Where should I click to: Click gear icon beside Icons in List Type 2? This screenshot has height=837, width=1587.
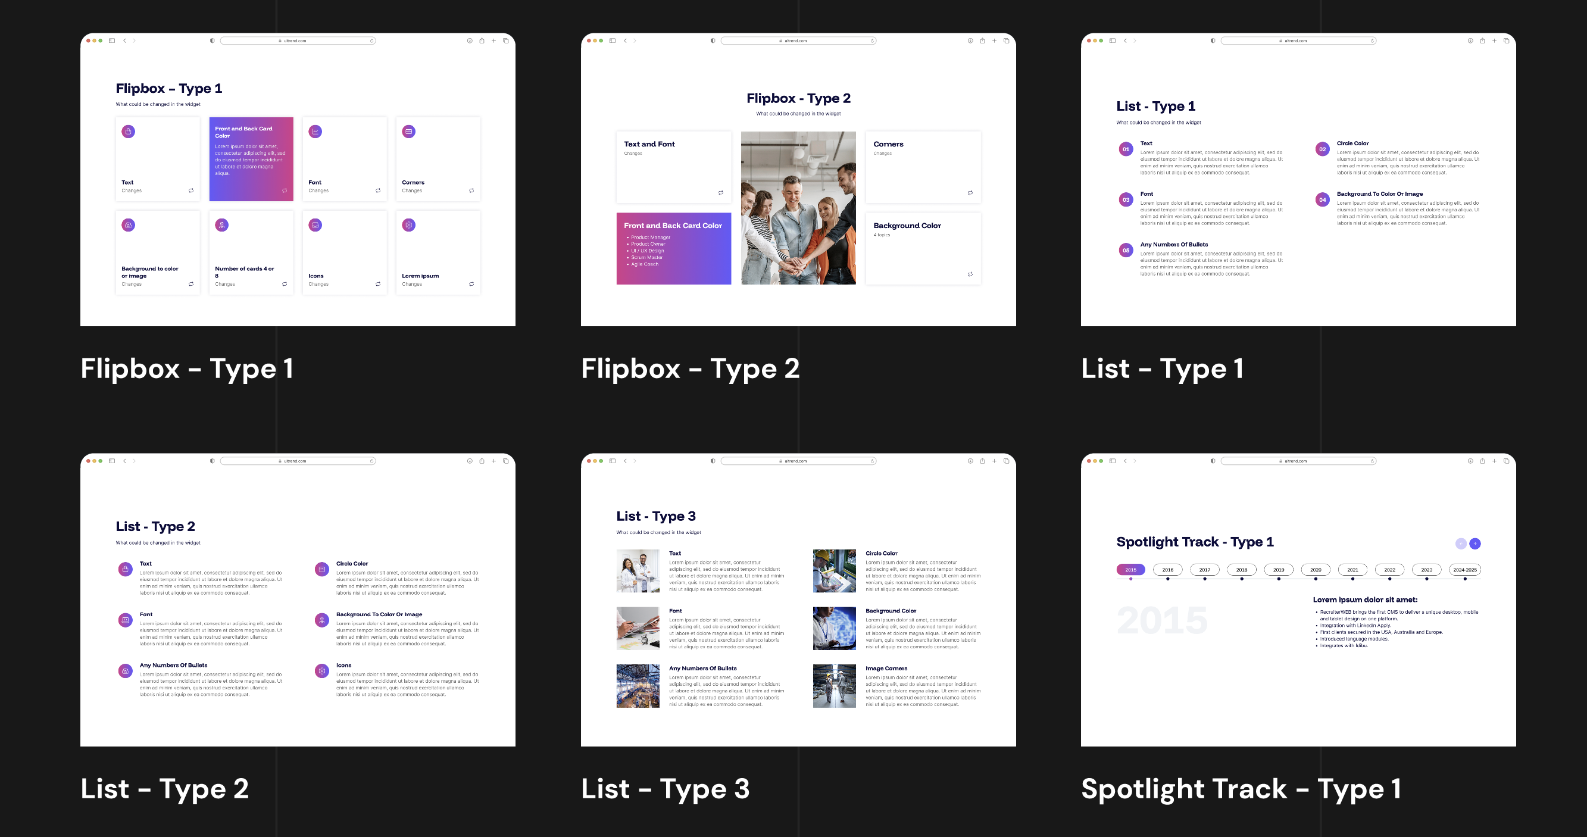[321, 671]
